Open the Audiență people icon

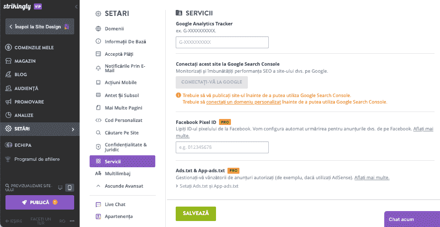[8, 89]
